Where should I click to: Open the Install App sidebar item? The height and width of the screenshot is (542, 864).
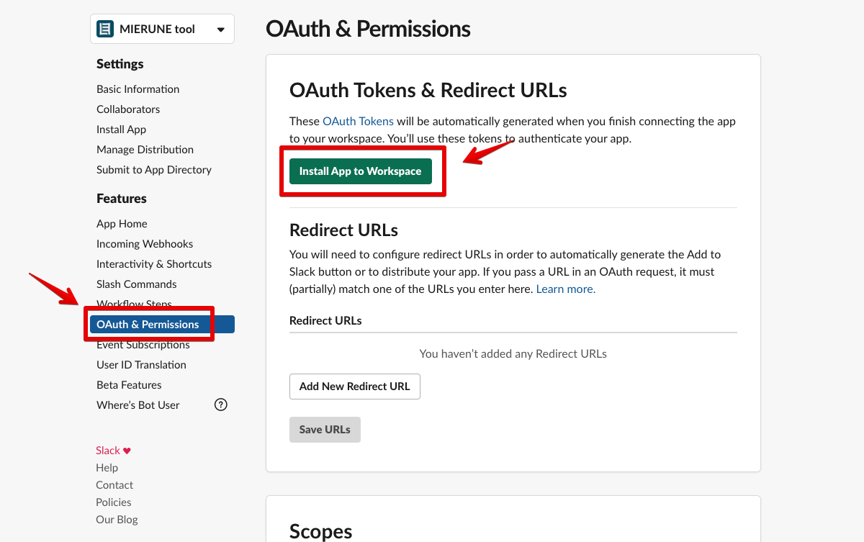(121, 130)
